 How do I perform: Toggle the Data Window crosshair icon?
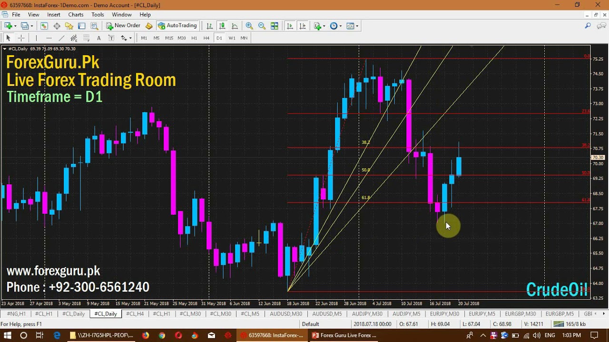[57, 26]
